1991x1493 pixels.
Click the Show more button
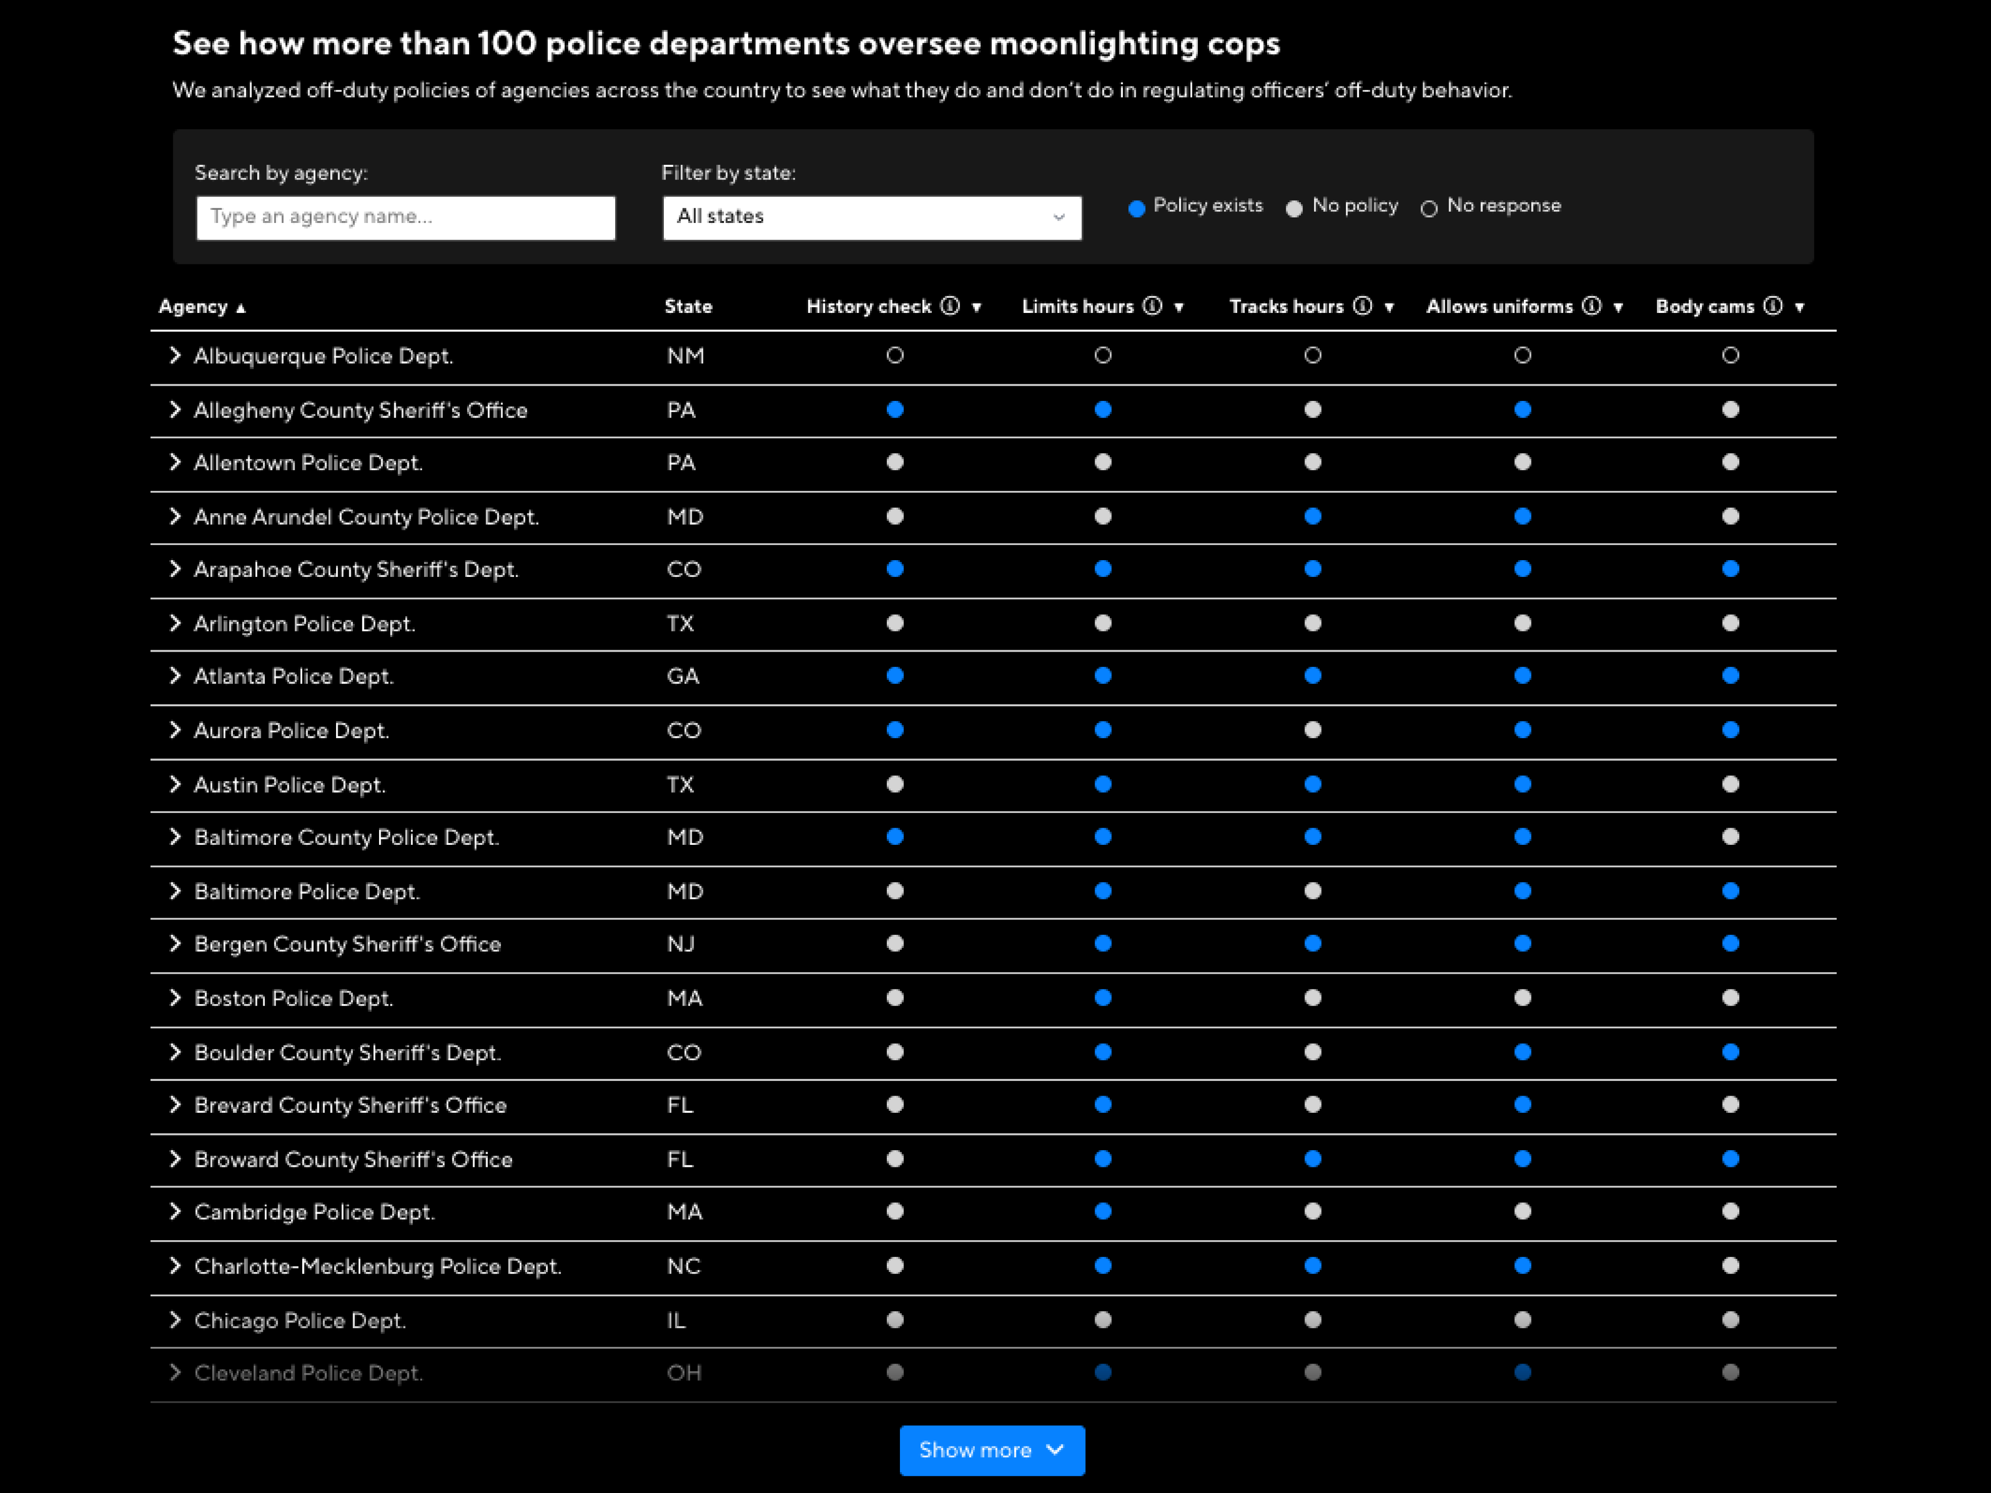pos(992,1450)
